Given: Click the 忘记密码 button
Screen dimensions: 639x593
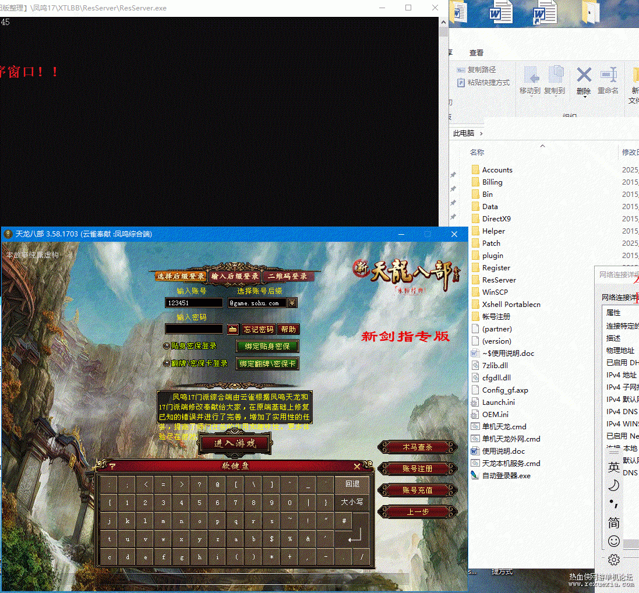Looking at the screenshot, I should pyautogui.click(x=259, y=329).
